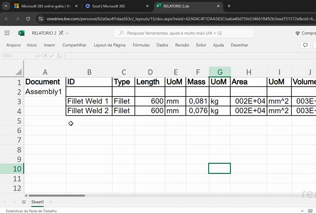Open a new browser tab

click(229, 6)
